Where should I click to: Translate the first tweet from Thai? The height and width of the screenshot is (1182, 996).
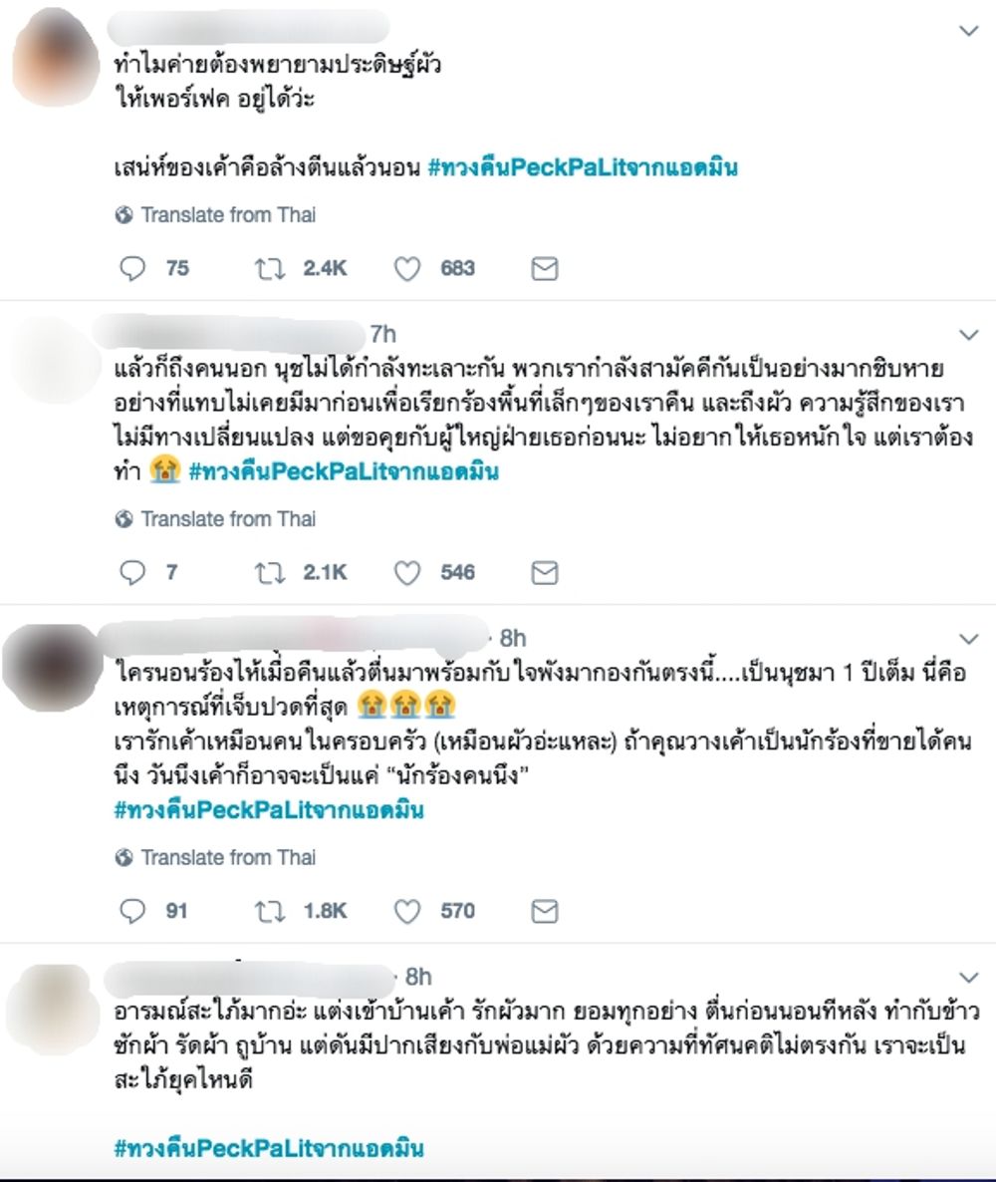215,215
